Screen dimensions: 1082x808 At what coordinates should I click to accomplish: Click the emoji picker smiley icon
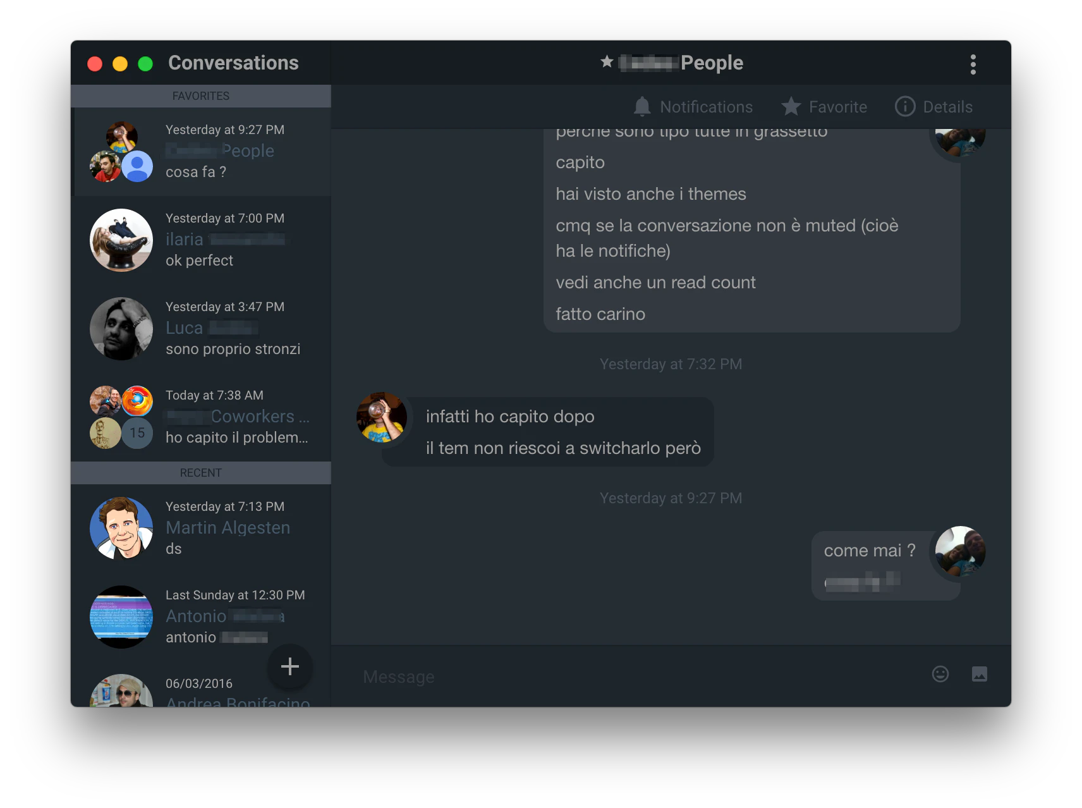click(x=940, y=674)
